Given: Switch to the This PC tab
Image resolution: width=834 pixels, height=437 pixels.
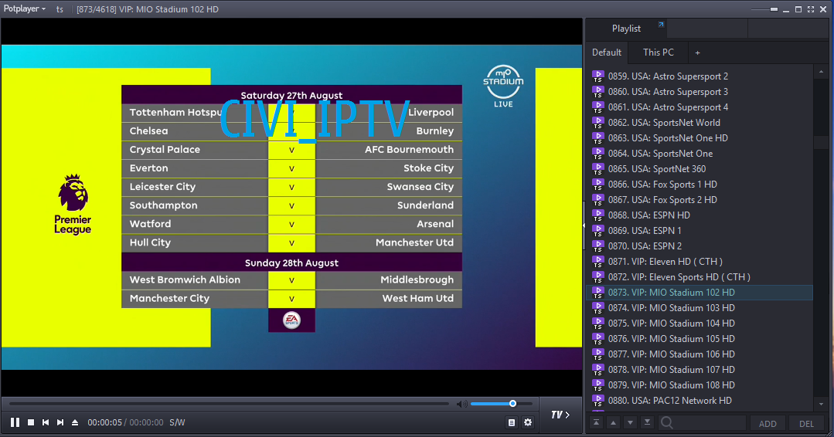Looking at the screenshot, I should pos(658,53).
